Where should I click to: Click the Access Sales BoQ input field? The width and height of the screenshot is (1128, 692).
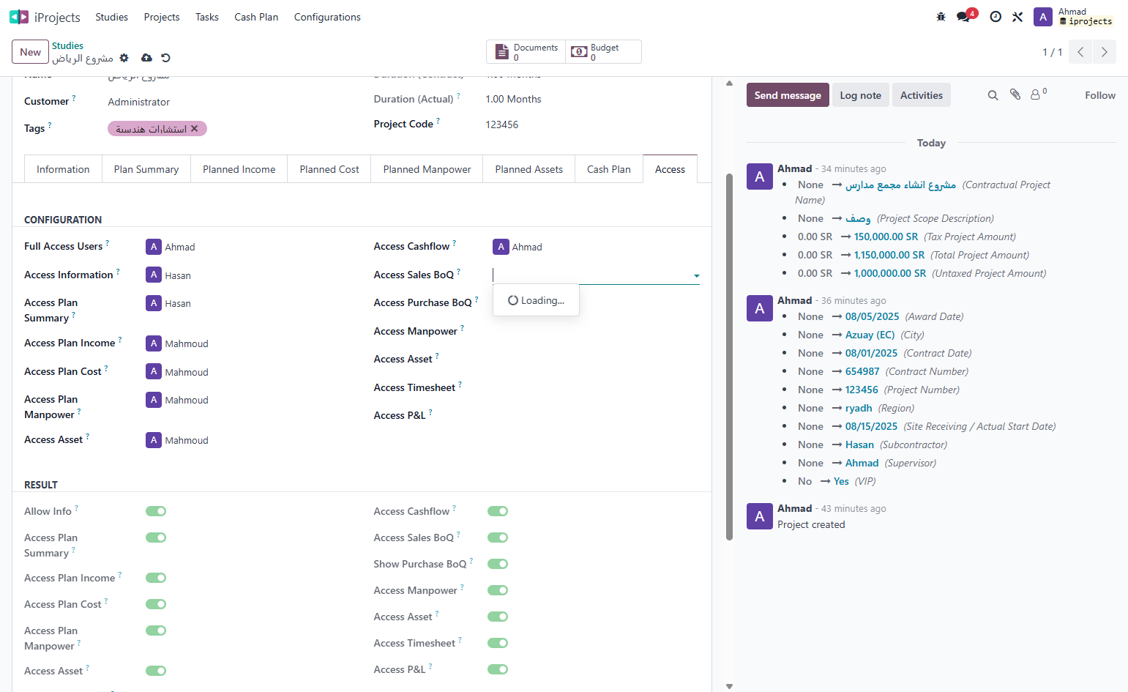[591, 275]
